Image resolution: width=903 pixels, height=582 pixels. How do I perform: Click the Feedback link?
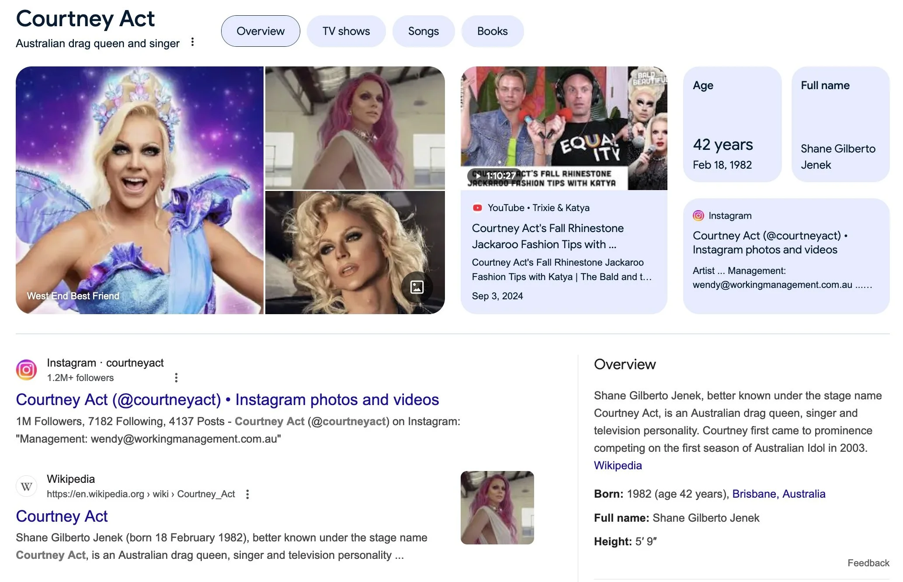pyautogui.click(x=868, y=563)
